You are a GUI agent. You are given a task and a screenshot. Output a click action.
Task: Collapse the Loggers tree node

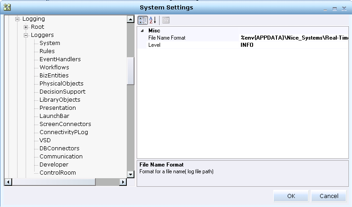click(26, 35)
